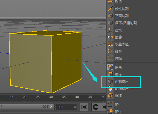Image resolution: width=158 pixels, height=114 pixels.
Task: Click the range slider's right arrow handle
Action: point(52,107)
